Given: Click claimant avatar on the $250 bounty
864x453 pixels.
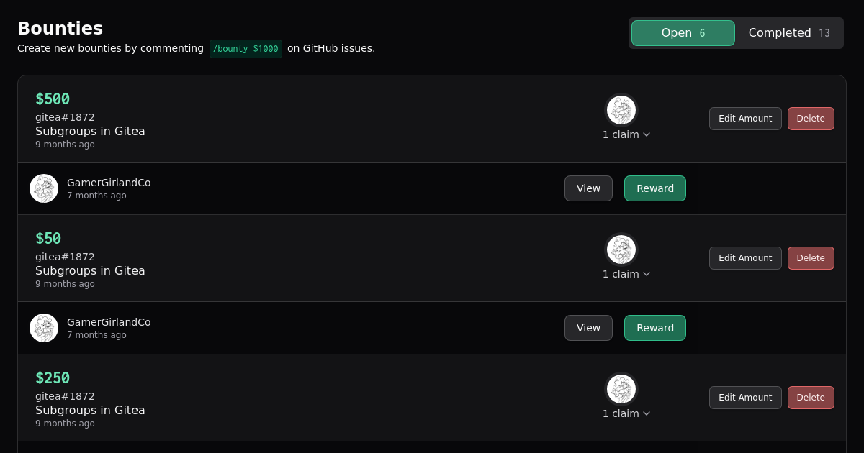Looking at the screenshot, I should pos(621,389).
